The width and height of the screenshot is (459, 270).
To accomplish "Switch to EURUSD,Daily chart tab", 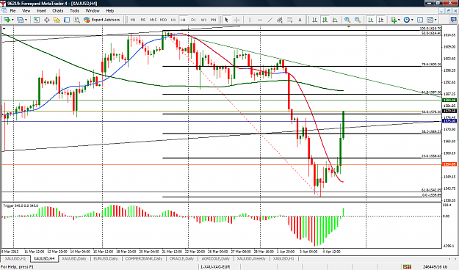I will [106, 259].
